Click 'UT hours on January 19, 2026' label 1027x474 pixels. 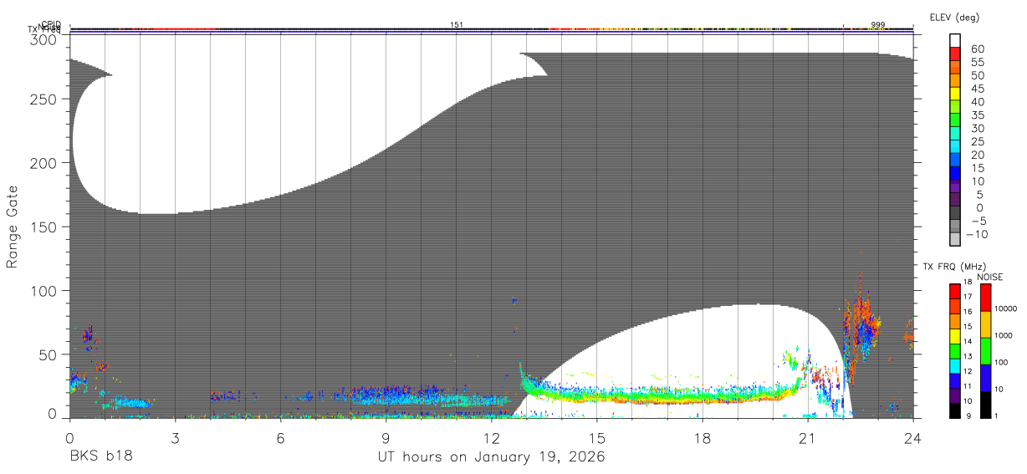coord(491,457)
